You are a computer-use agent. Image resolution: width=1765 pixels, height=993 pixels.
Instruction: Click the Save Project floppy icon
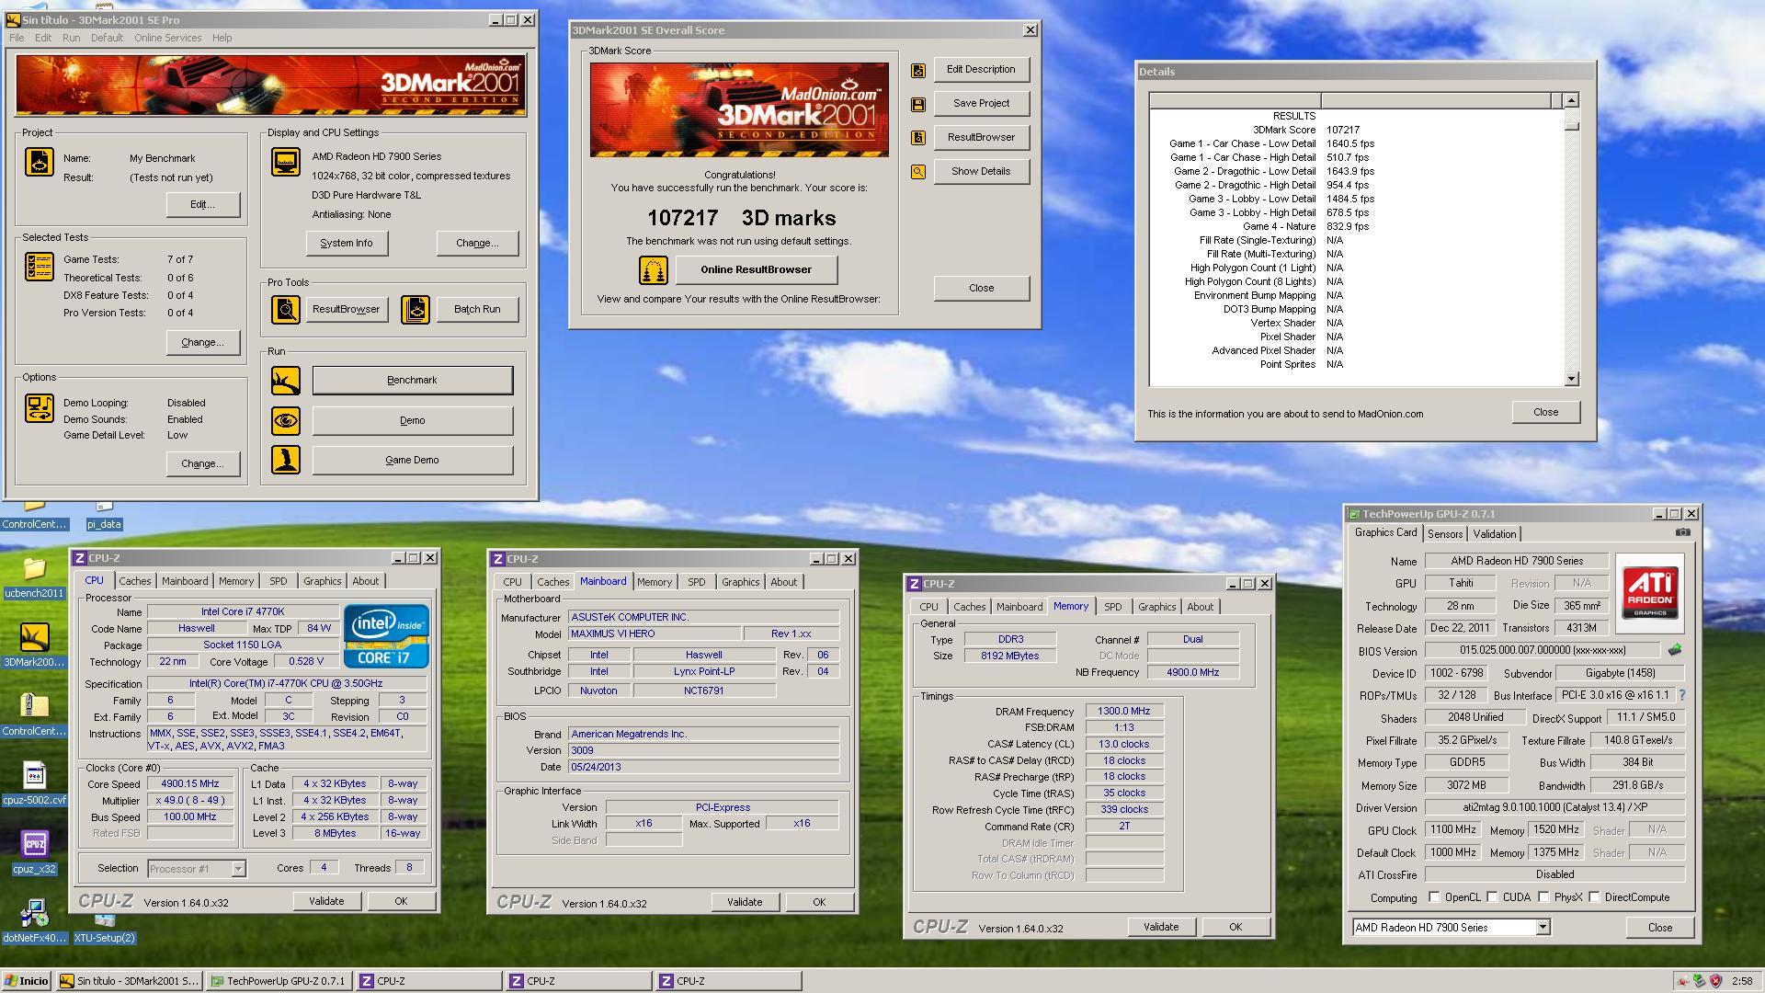coord(917,105)
